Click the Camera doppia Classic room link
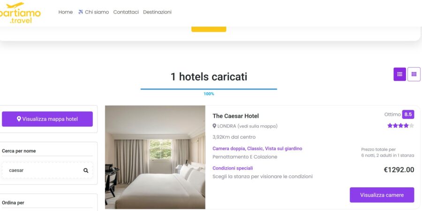 tap(257, 148)
